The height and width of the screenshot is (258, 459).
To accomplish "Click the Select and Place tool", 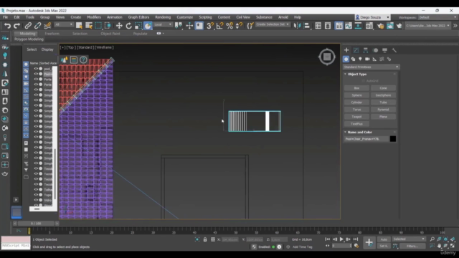I will tap(148, 26).
